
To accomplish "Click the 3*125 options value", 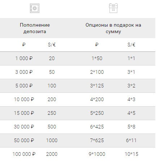I will coord(97,86).
